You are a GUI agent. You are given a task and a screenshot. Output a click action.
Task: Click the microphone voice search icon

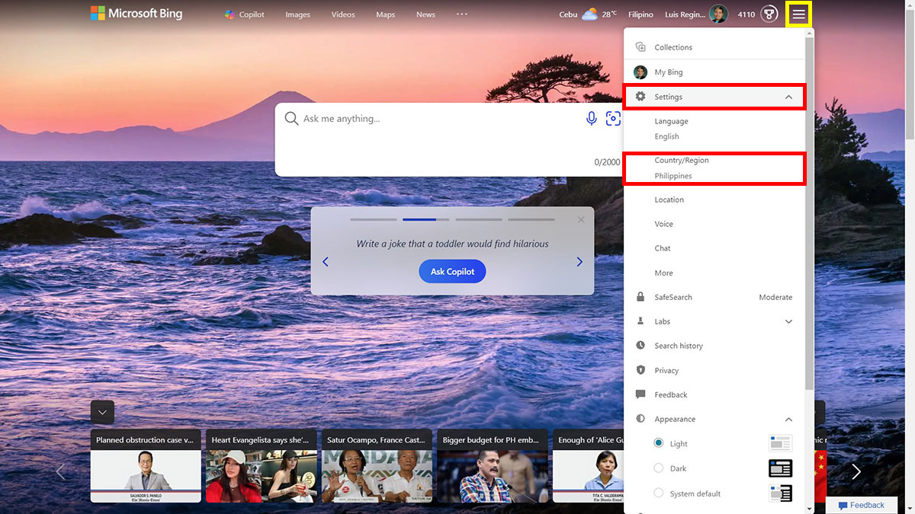(x=591, y=118)
